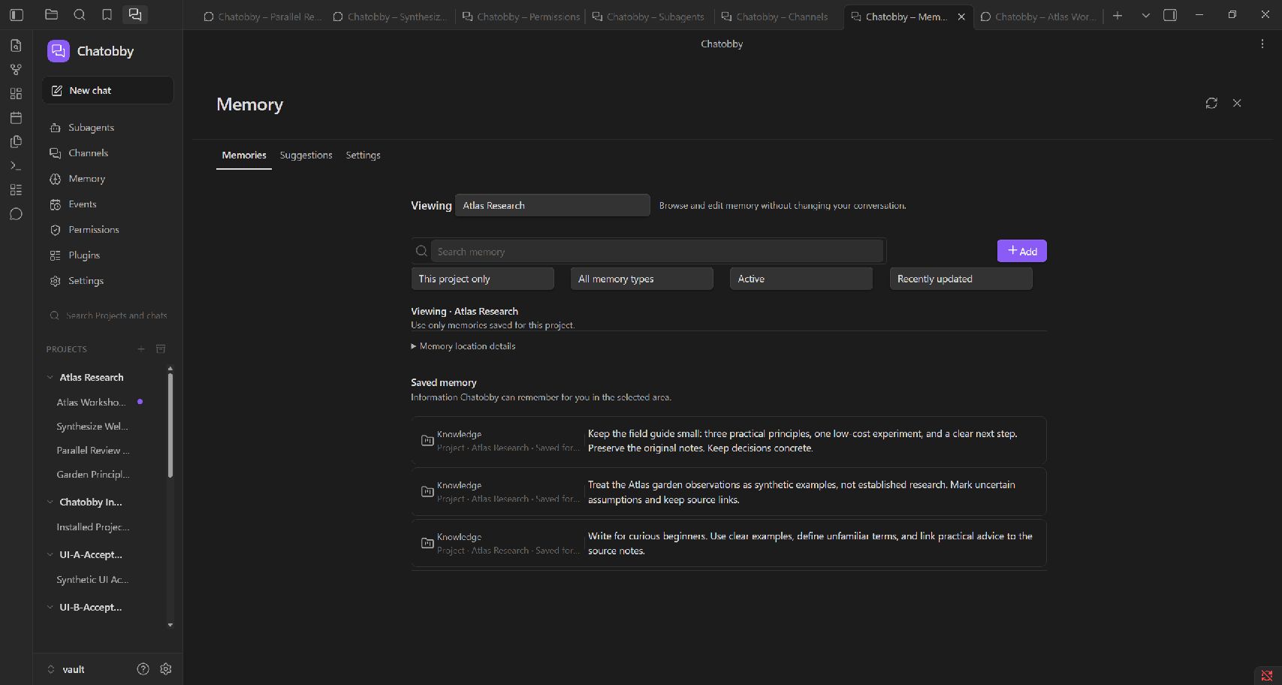
Task: Open the bookmarks icon in top bar
Action: pyautogui.click(x=107, y=15)
